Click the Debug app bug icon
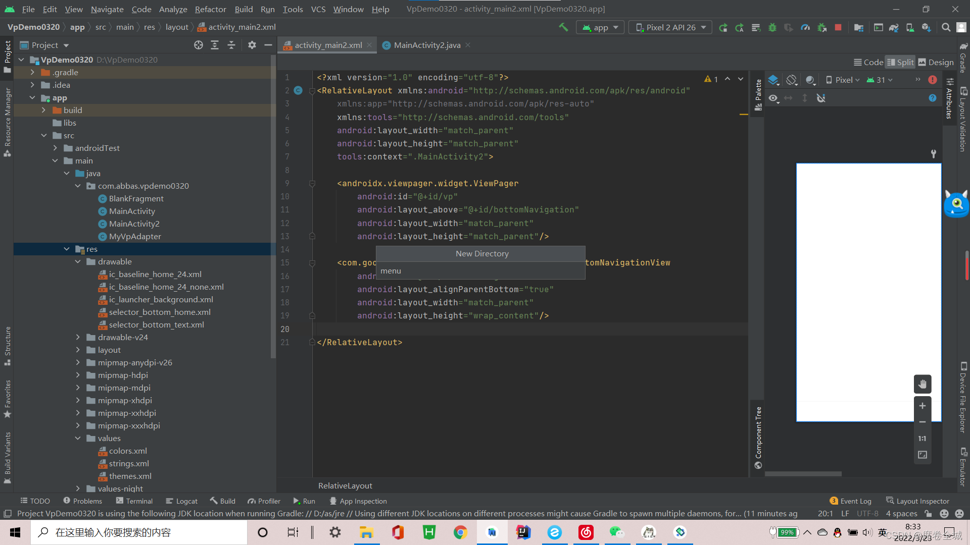 (772, 27)
